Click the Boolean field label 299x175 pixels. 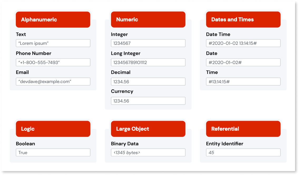point(25,144)
